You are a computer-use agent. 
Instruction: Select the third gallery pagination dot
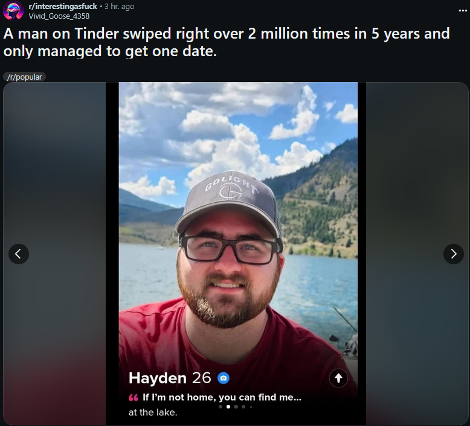(x=236, y=407)
